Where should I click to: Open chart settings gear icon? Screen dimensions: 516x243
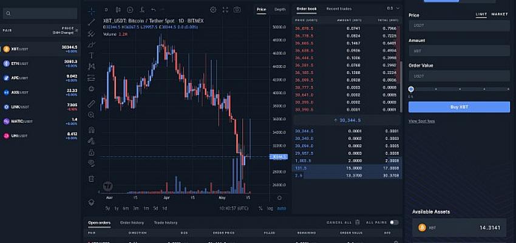coord(213,10)
